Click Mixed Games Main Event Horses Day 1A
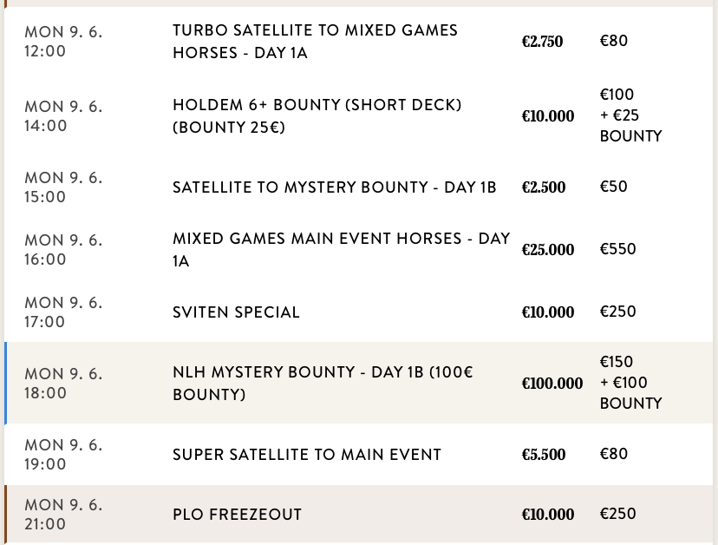Screen dimensions: 718x545 [341, 249]
